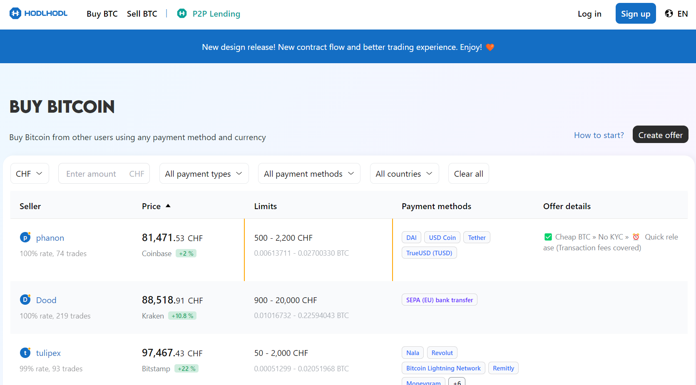Focus the Enter amount input field
The image size is (696, 385).
coord(104,173)
